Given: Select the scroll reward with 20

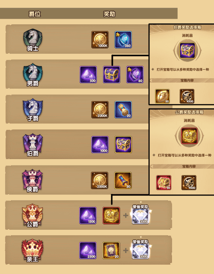Looking at the screenshot, I should (123, 110).
